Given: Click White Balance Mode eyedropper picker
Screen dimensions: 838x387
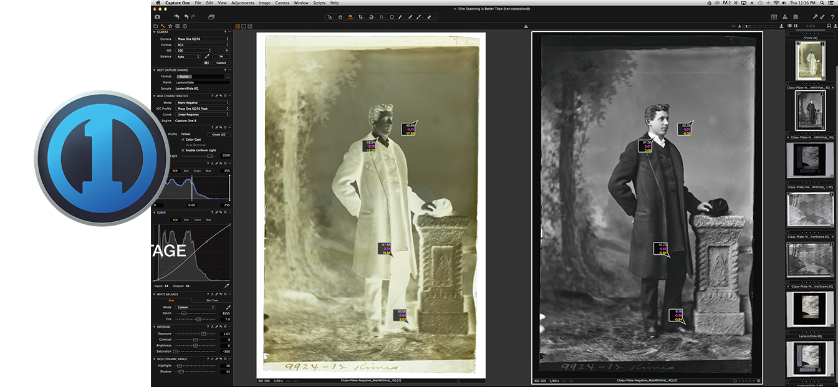Looking at the screenshot, I should click(x=228, y=307).
